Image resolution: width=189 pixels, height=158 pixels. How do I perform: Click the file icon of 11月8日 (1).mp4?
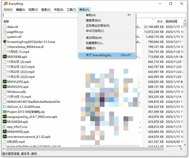[x=5, y=52]
